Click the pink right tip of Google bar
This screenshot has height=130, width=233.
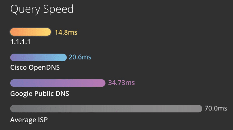click(x=103, y=83)
